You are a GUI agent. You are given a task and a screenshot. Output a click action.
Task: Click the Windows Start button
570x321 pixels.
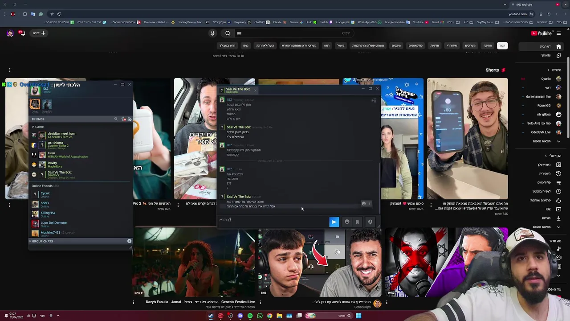coord(358,316)
